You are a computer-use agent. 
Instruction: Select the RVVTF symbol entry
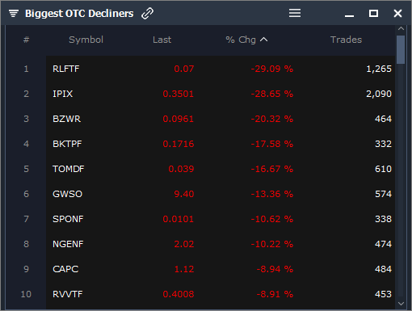(x=68, y=294)
